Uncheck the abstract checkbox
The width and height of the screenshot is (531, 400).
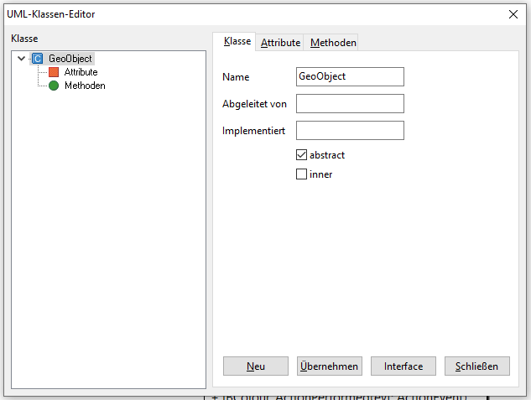(x=302, y=155)
